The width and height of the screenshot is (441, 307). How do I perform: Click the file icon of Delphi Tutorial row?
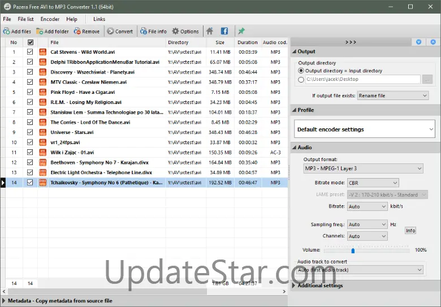[x=43, y=62]
